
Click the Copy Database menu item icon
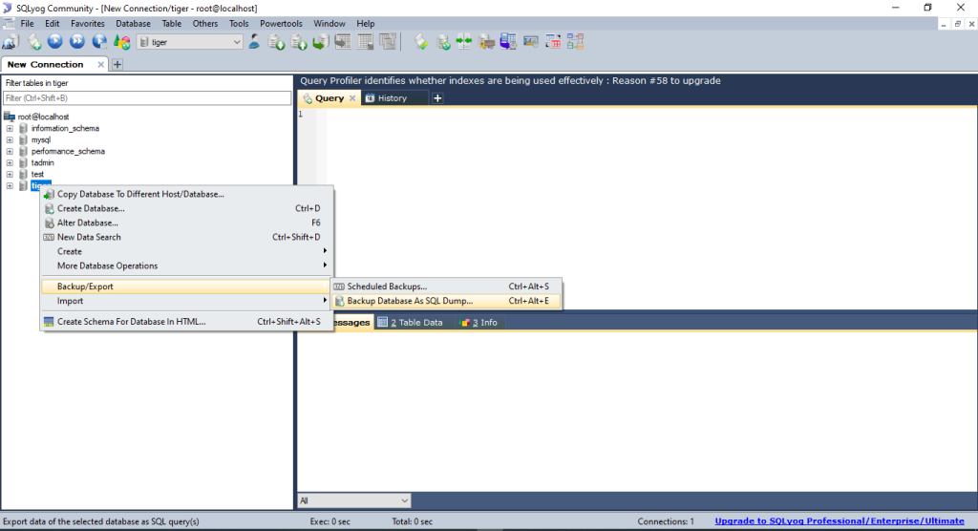pyautogui.click(x=49, y=195)
